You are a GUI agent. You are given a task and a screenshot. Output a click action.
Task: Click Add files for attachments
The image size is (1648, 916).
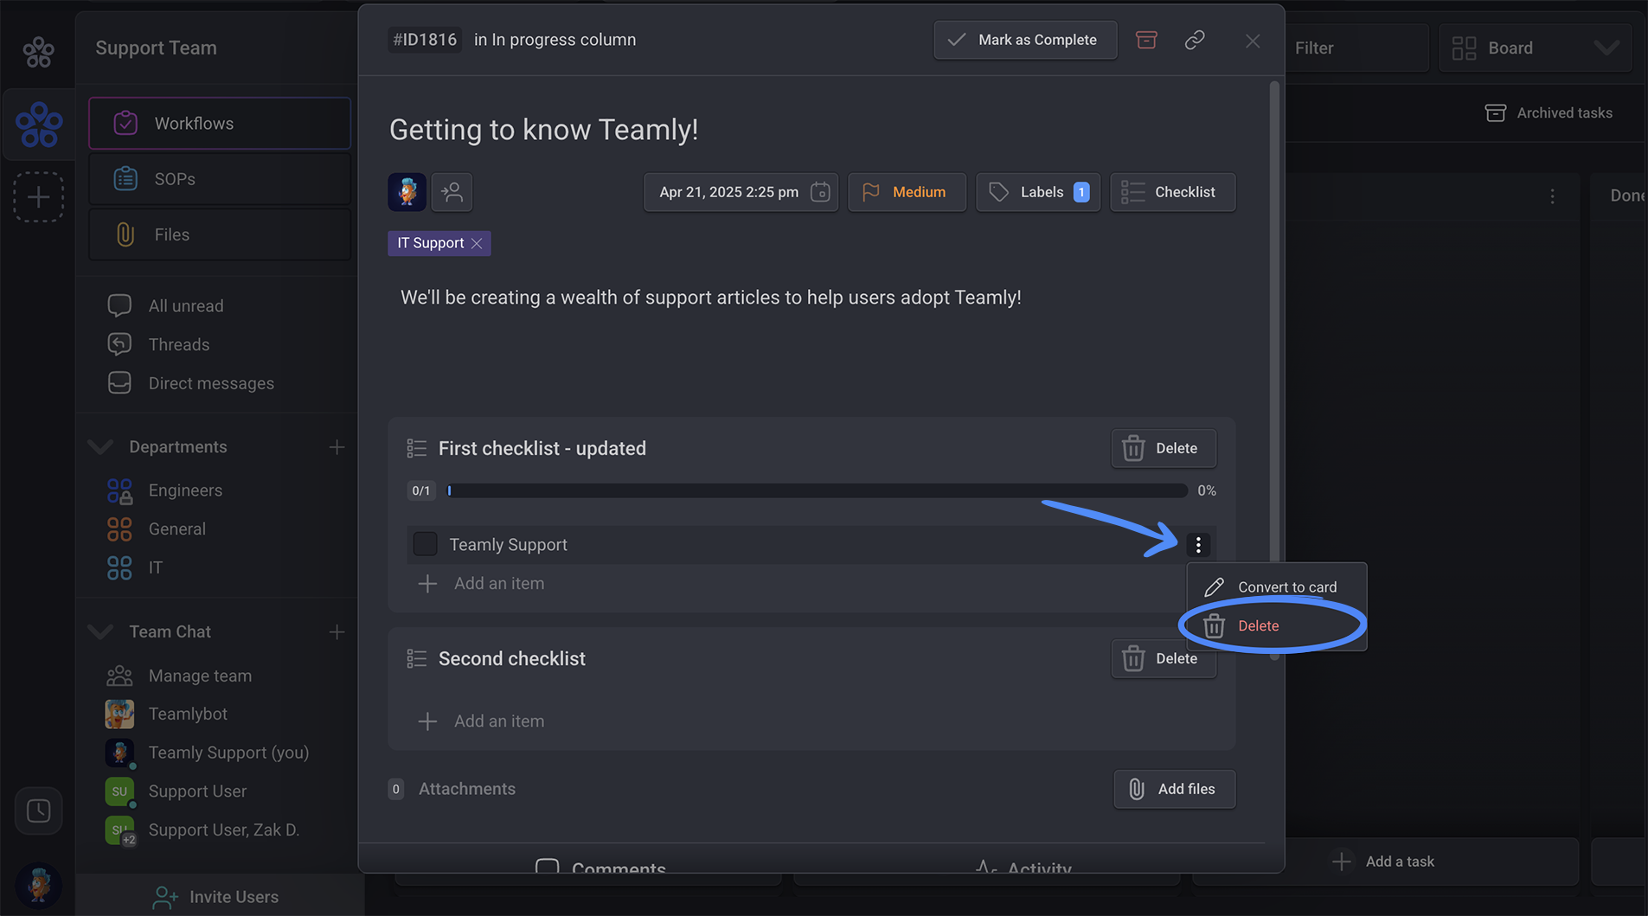coord(1174,789)
